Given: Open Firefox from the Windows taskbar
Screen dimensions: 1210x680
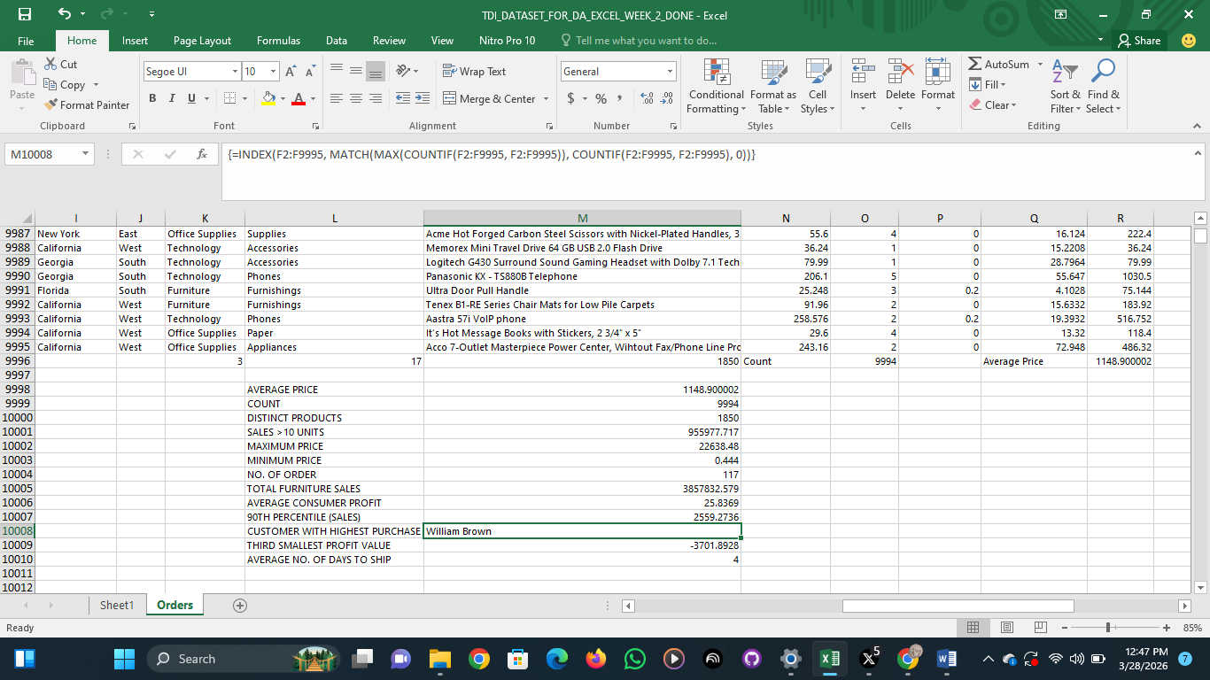Looking at the screenshot, I should [595, 659].
